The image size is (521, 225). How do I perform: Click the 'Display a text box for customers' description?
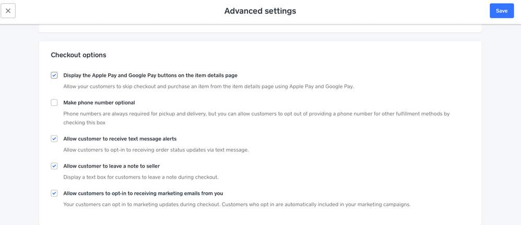[x=141, y=177]
